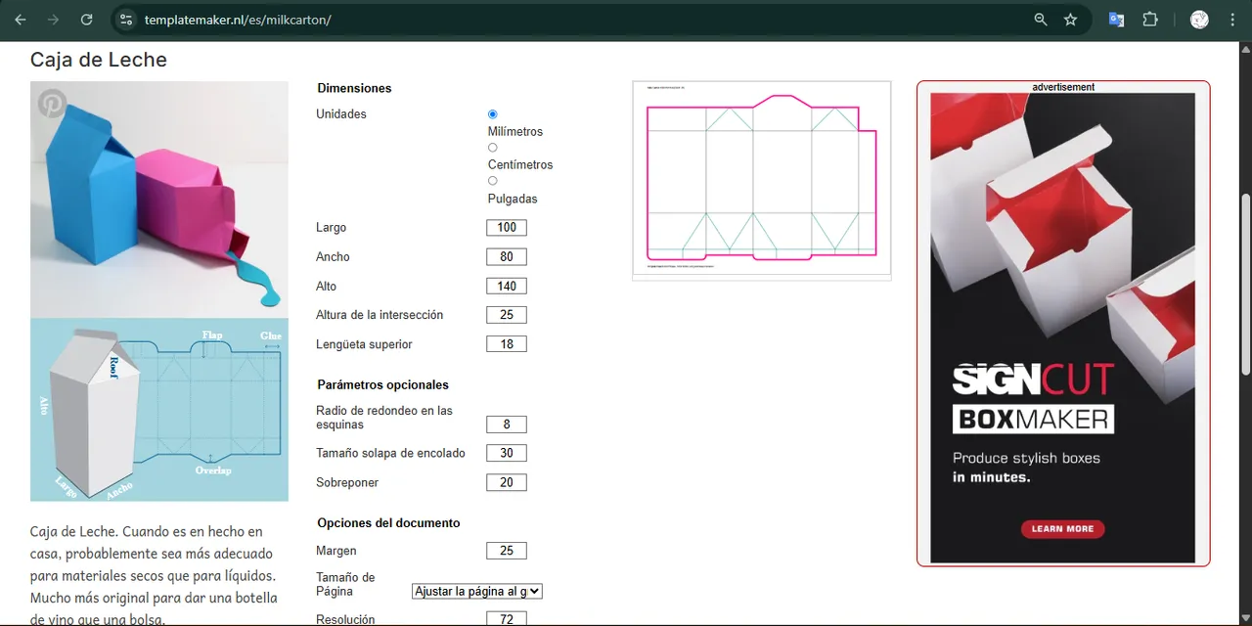
Task: Open the Google Translate extension icon
Action: click(x=1116, y=20)
